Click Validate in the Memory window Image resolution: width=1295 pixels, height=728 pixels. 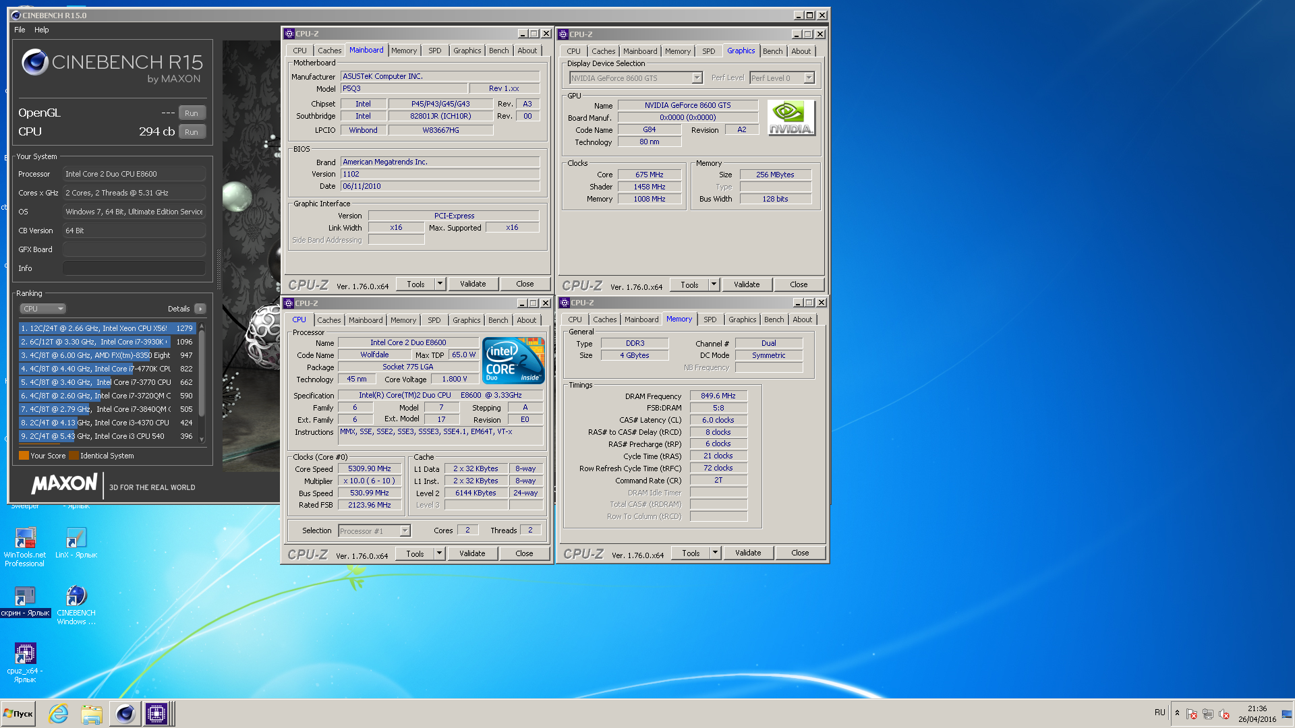748,553
